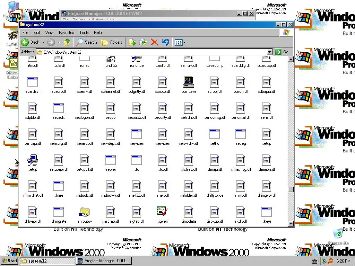Click the red Delete toolbar icon
The width and height of the screenshot is (355, 266).
[x=154, y=42]
